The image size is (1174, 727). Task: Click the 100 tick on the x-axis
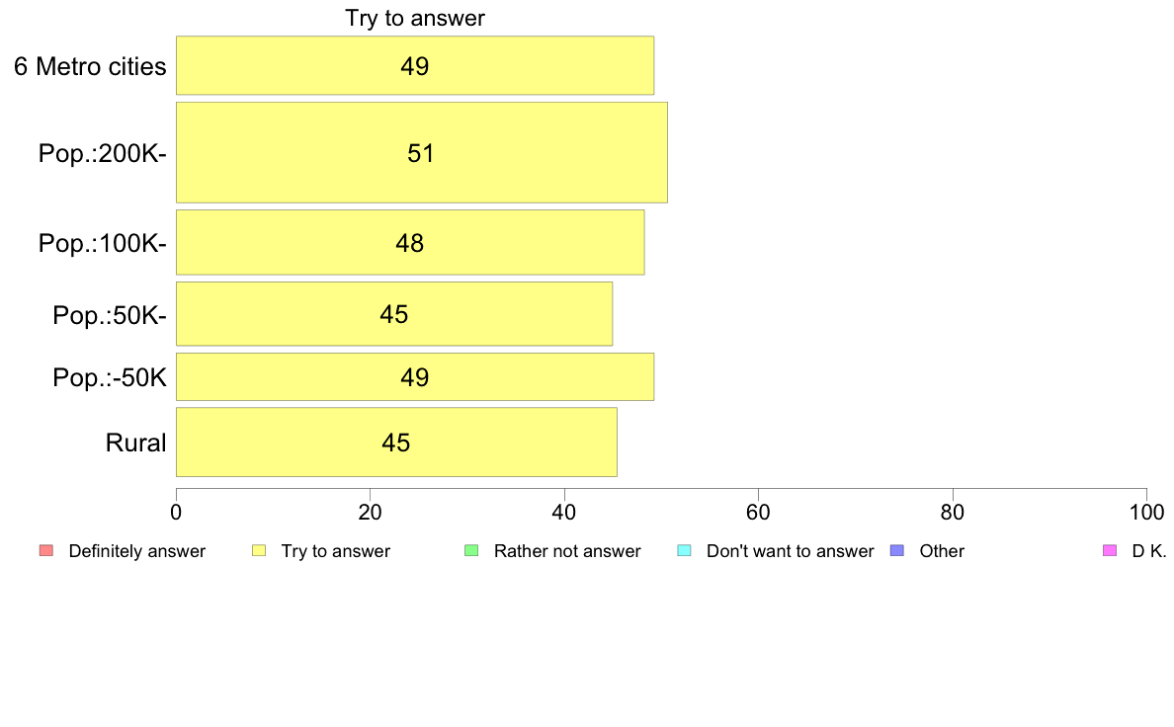1146,512
